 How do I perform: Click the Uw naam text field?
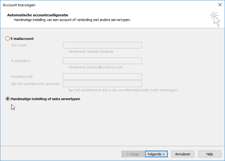click(x=102, y=45)
